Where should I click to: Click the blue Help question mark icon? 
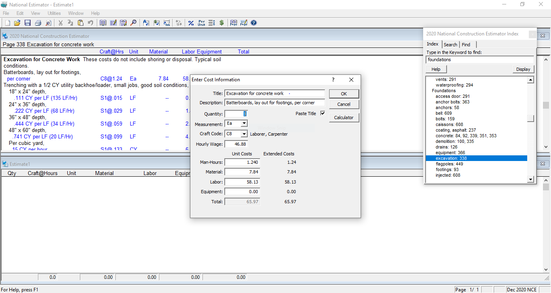pyautogui.click(x=254, y=23)
